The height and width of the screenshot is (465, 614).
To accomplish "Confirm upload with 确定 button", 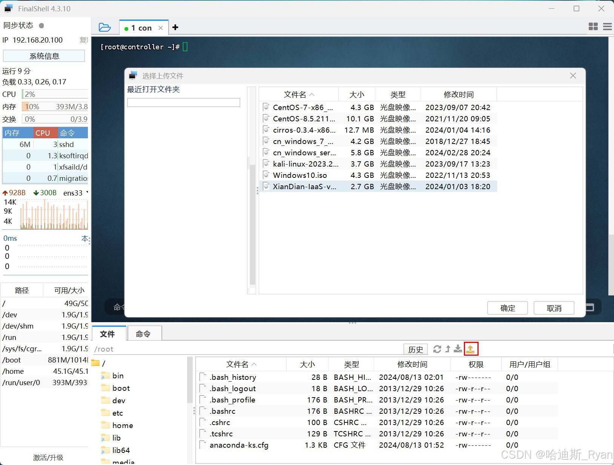I will 507,308.
